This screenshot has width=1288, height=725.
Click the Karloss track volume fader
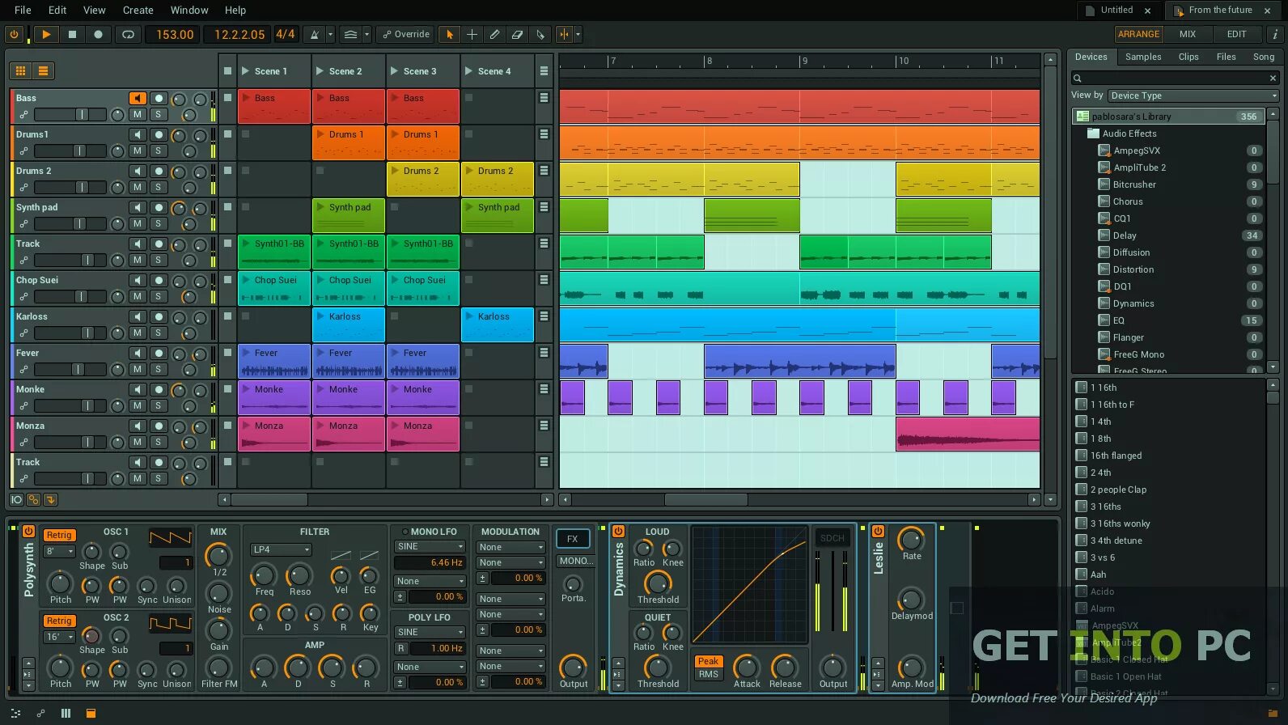click(70, 333)
